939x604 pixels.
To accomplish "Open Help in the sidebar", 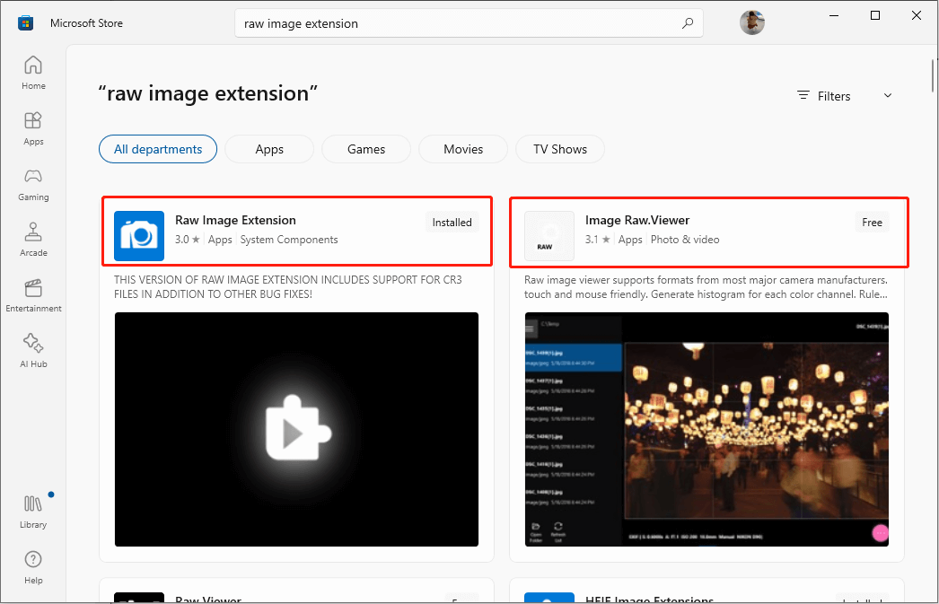I will pos(33,567).
